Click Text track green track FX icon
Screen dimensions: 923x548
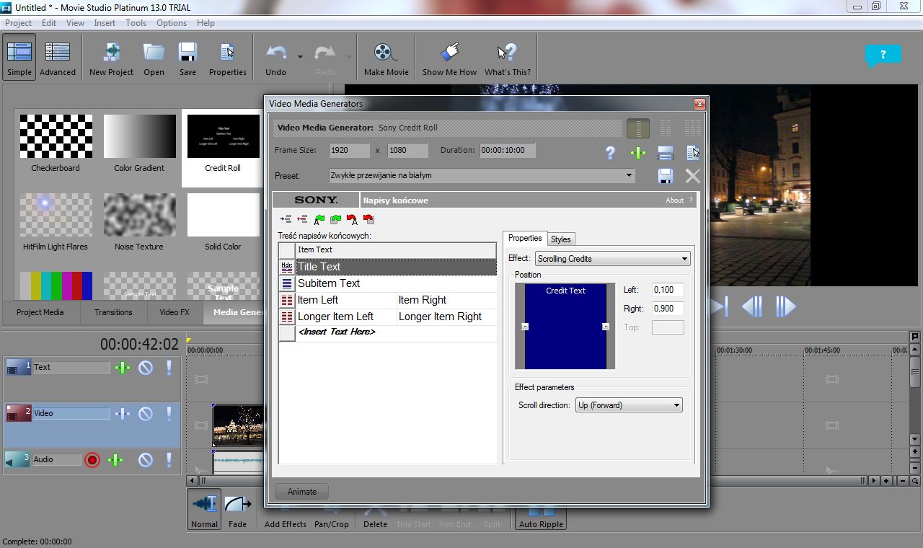coord(123,368)
